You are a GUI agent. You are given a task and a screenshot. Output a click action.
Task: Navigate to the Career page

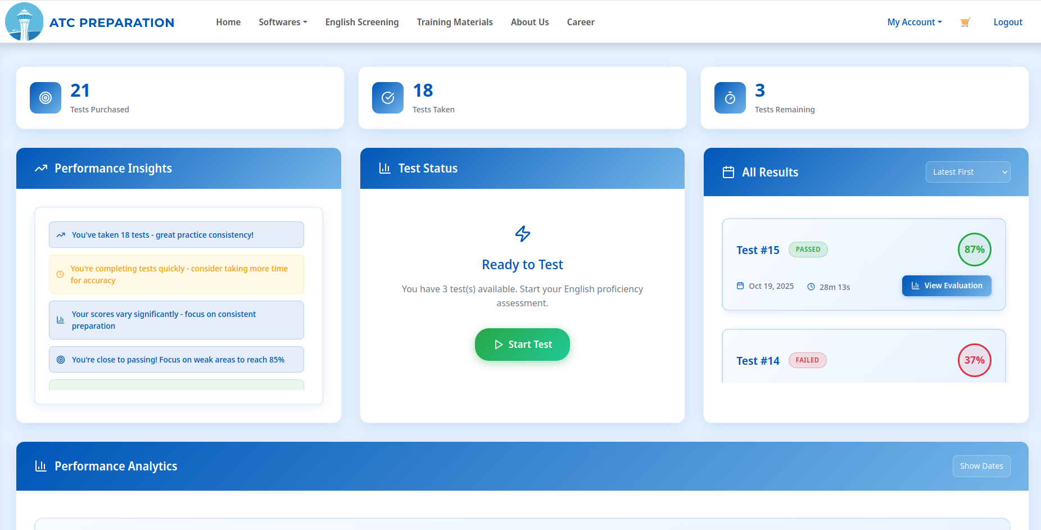[581, 22]
